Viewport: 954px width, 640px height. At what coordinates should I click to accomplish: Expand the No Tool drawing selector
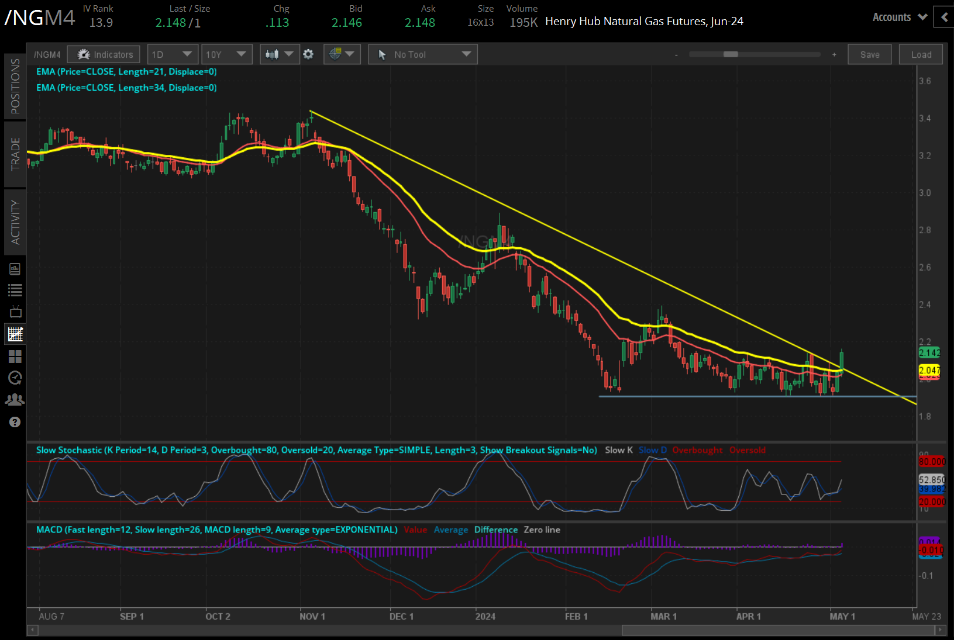pyautogui.click(x=422, y=54)
